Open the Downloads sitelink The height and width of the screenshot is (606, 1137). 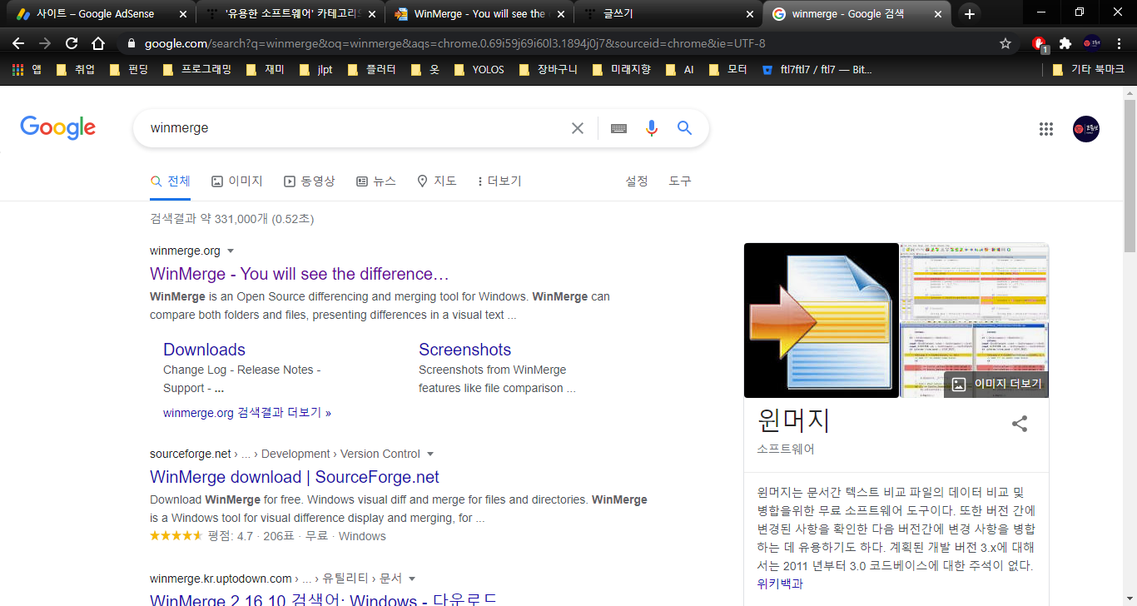coord(204,350)
